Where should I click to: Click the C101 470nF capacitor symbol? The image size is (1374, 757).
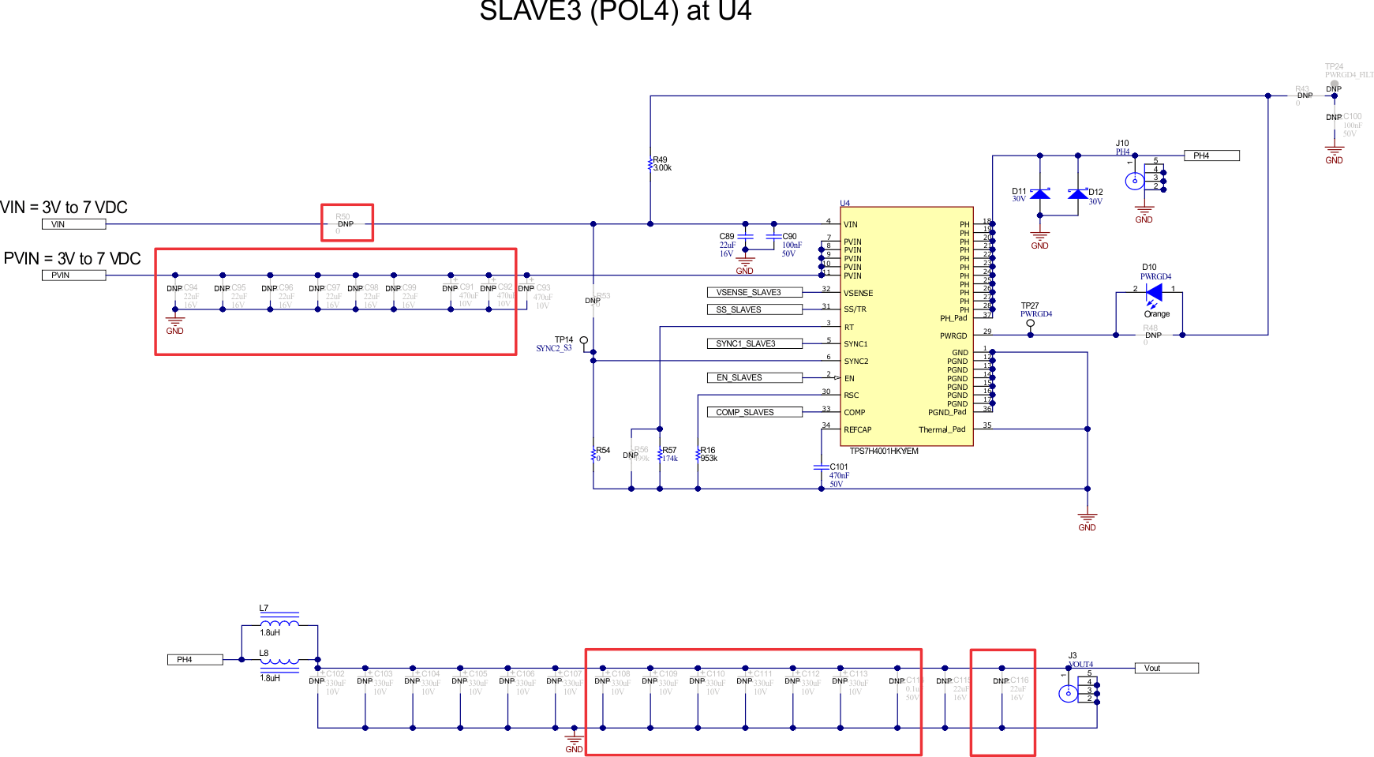(821, 467)
